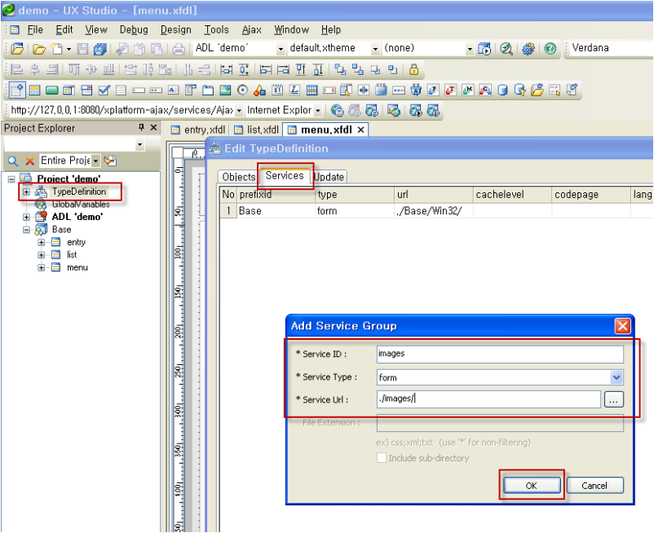The width and height of the screenshot is (654, 533).
Task: Collapse the Base tree node
Action: pyautogui.click(x=26, y=230)
